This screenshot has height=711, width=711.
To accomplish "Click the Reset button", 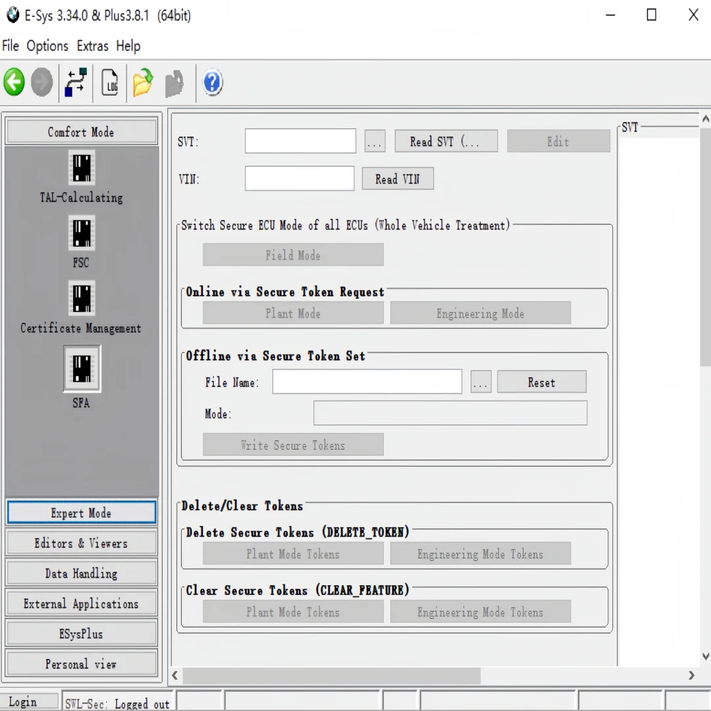I will [542, 382].
